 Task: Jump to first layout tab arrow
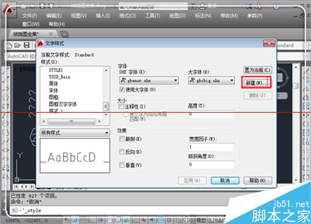point(16,187)
